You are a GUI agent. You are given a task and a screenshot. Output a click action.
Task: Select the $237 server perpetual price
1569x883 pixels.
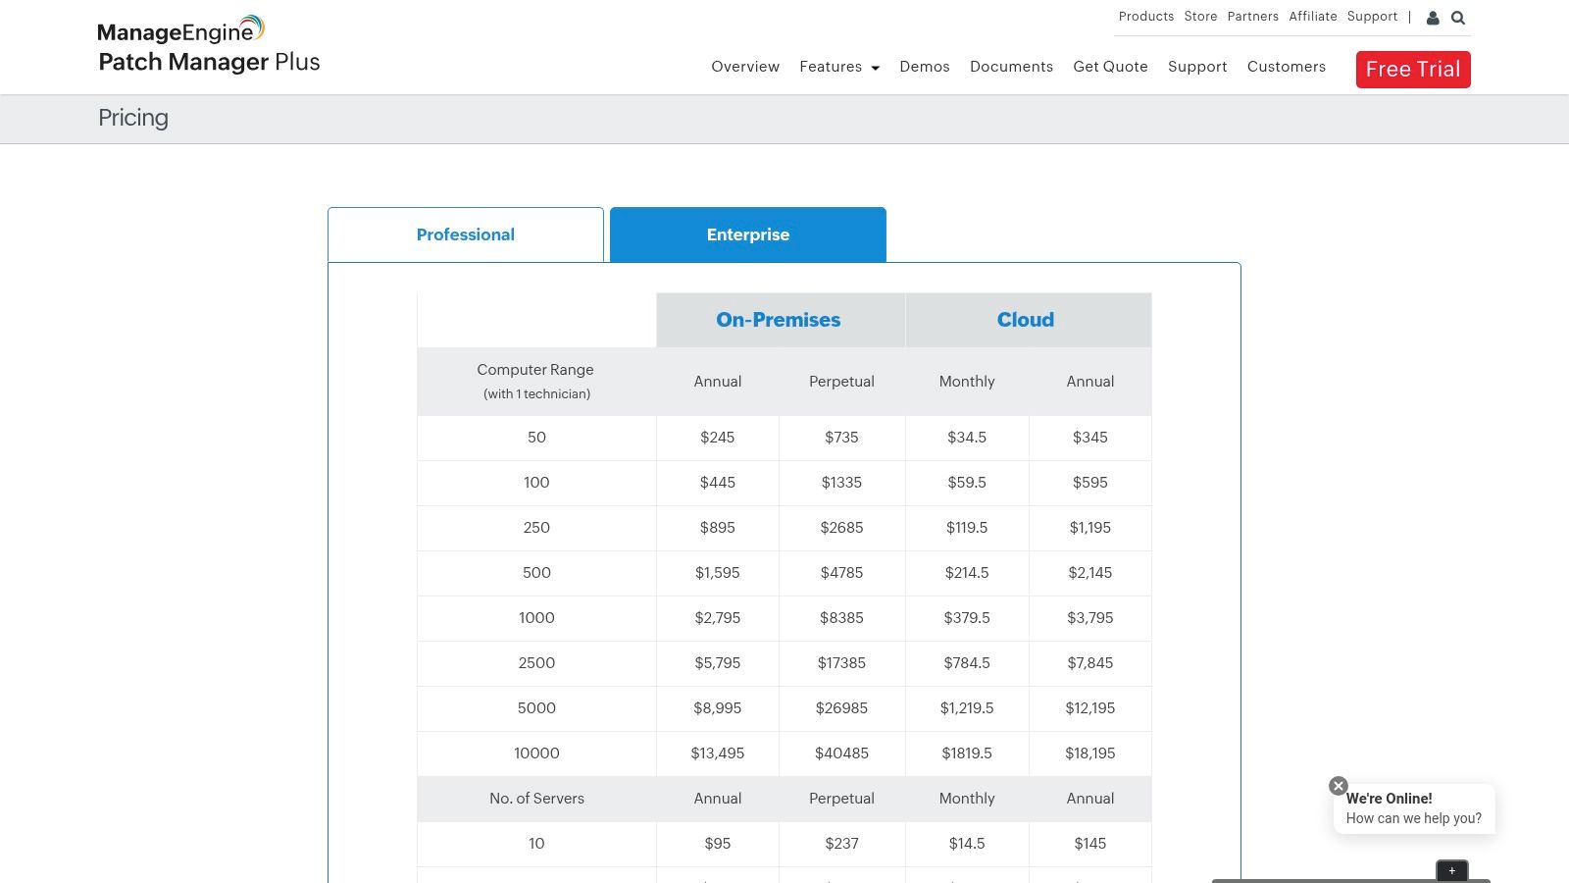pos(841,844)
